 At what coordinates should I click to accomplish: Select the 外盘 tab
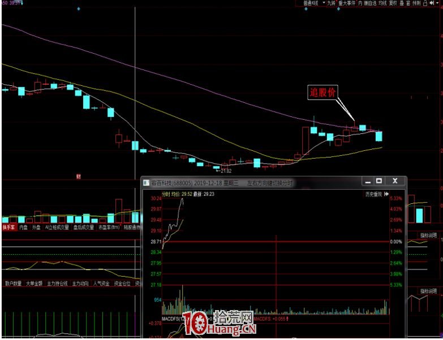(x=36, y=227)
